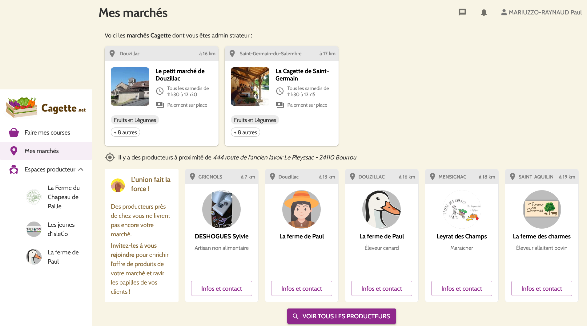The height and width of the screenshot is (326, 587).
Task: Go to Faire mes courses
Action: [47, 132]
